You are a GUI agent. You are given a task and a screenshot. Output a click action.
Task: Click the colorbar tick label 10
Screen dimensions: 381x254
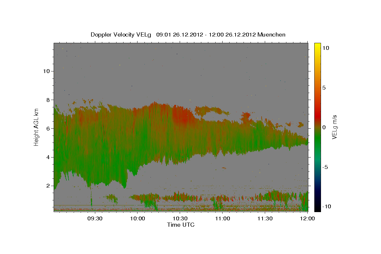325,48
